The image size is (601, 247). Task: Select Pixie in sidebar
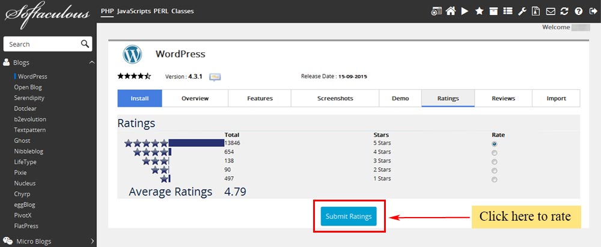(x=20, y=173)
